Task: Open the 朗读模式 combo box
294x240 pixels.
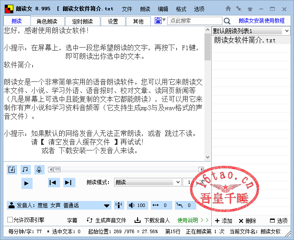Action: (x=147, y=182)
